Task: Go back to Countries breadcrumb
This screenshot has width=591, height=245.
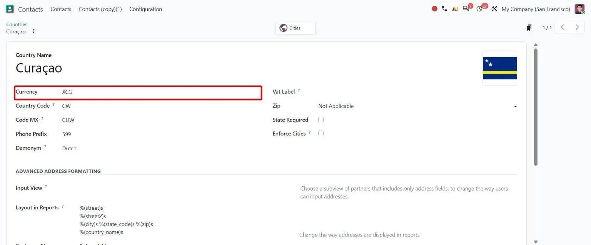Action: coord(17,24)
